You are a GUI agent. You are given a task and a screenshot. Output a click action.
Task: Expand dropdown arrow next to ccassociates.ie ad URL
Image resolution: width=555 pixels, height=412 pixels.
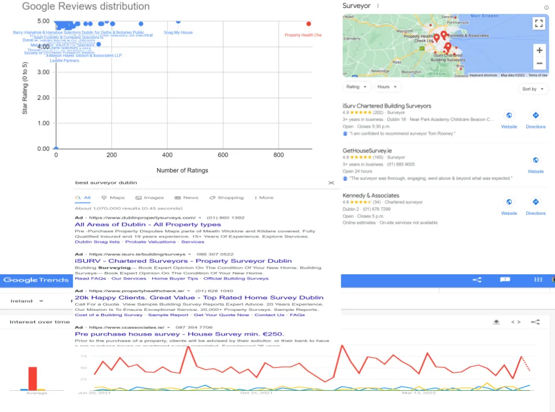[x=169, y=327]
